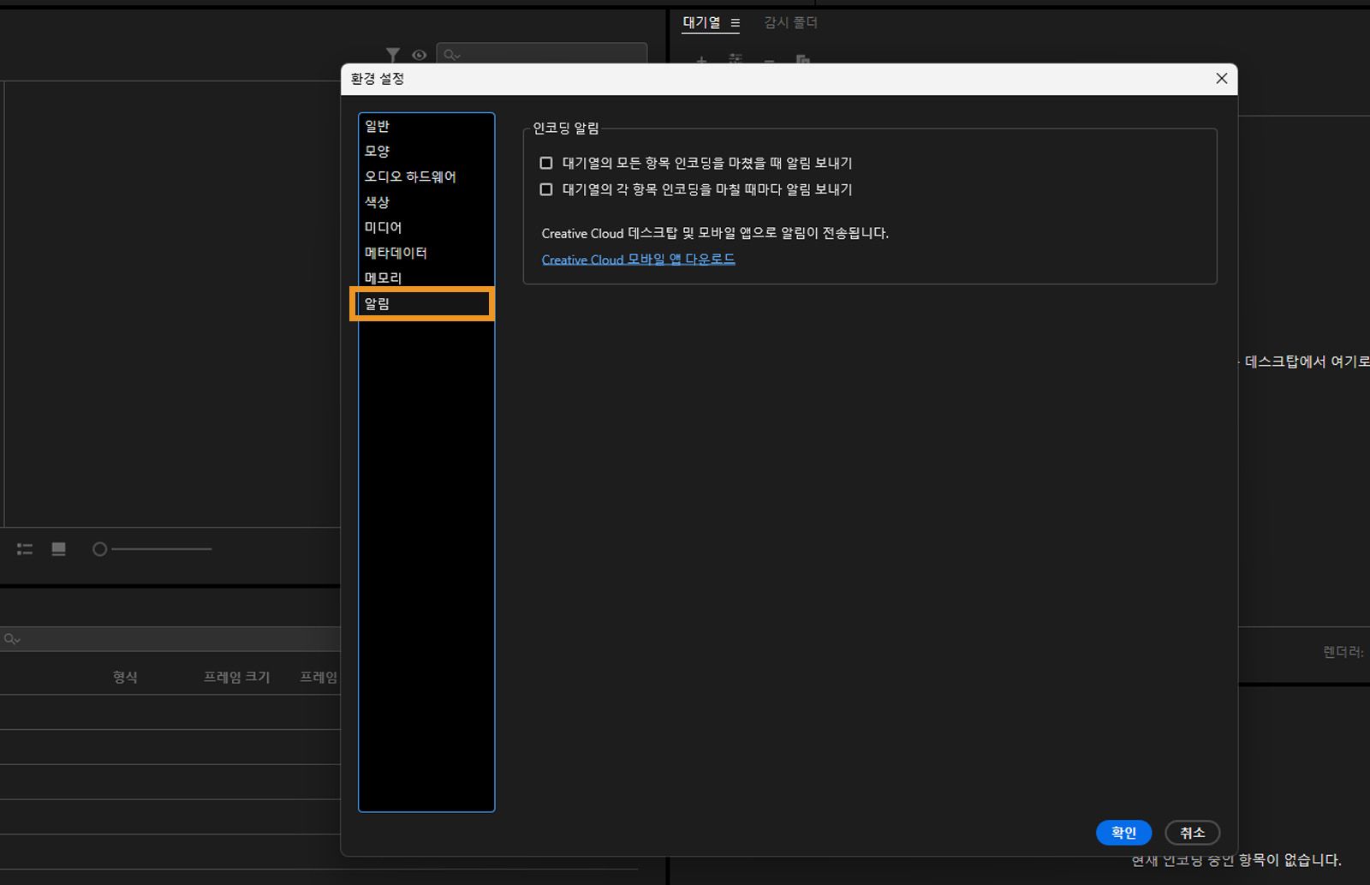
Task: Select the filter funnel icon above the search field
Action: tap(392, 55)
